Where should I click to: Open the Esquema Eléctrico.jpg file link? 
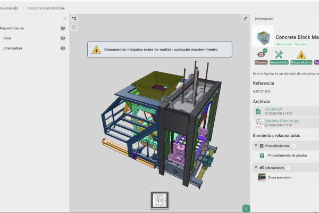(282, 121)
